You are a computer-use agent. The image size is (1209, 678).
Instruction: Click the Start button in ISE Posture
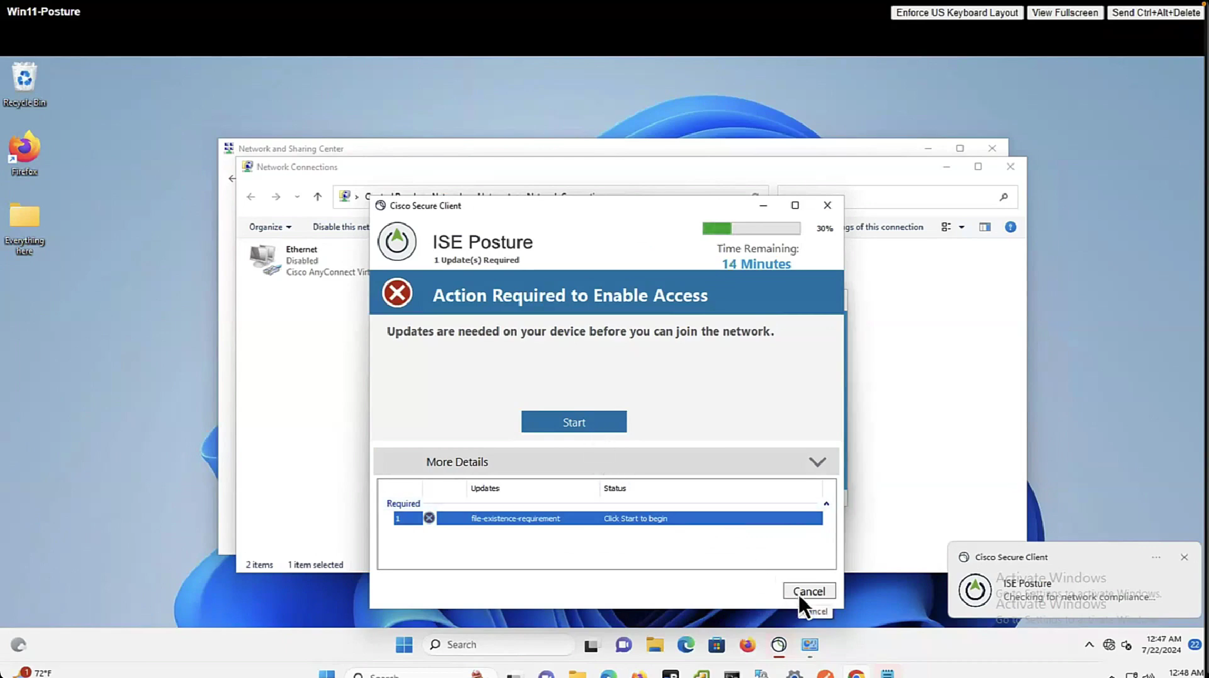click(574, 422)
